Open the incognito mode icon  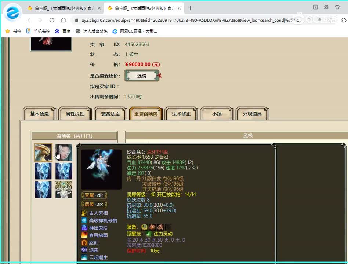point(326,7)
